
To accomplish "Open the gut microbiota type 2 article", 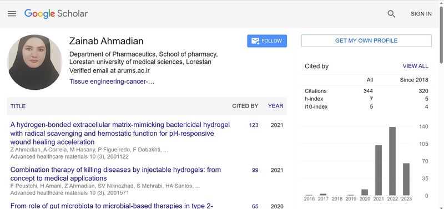I will pos(112,206).
